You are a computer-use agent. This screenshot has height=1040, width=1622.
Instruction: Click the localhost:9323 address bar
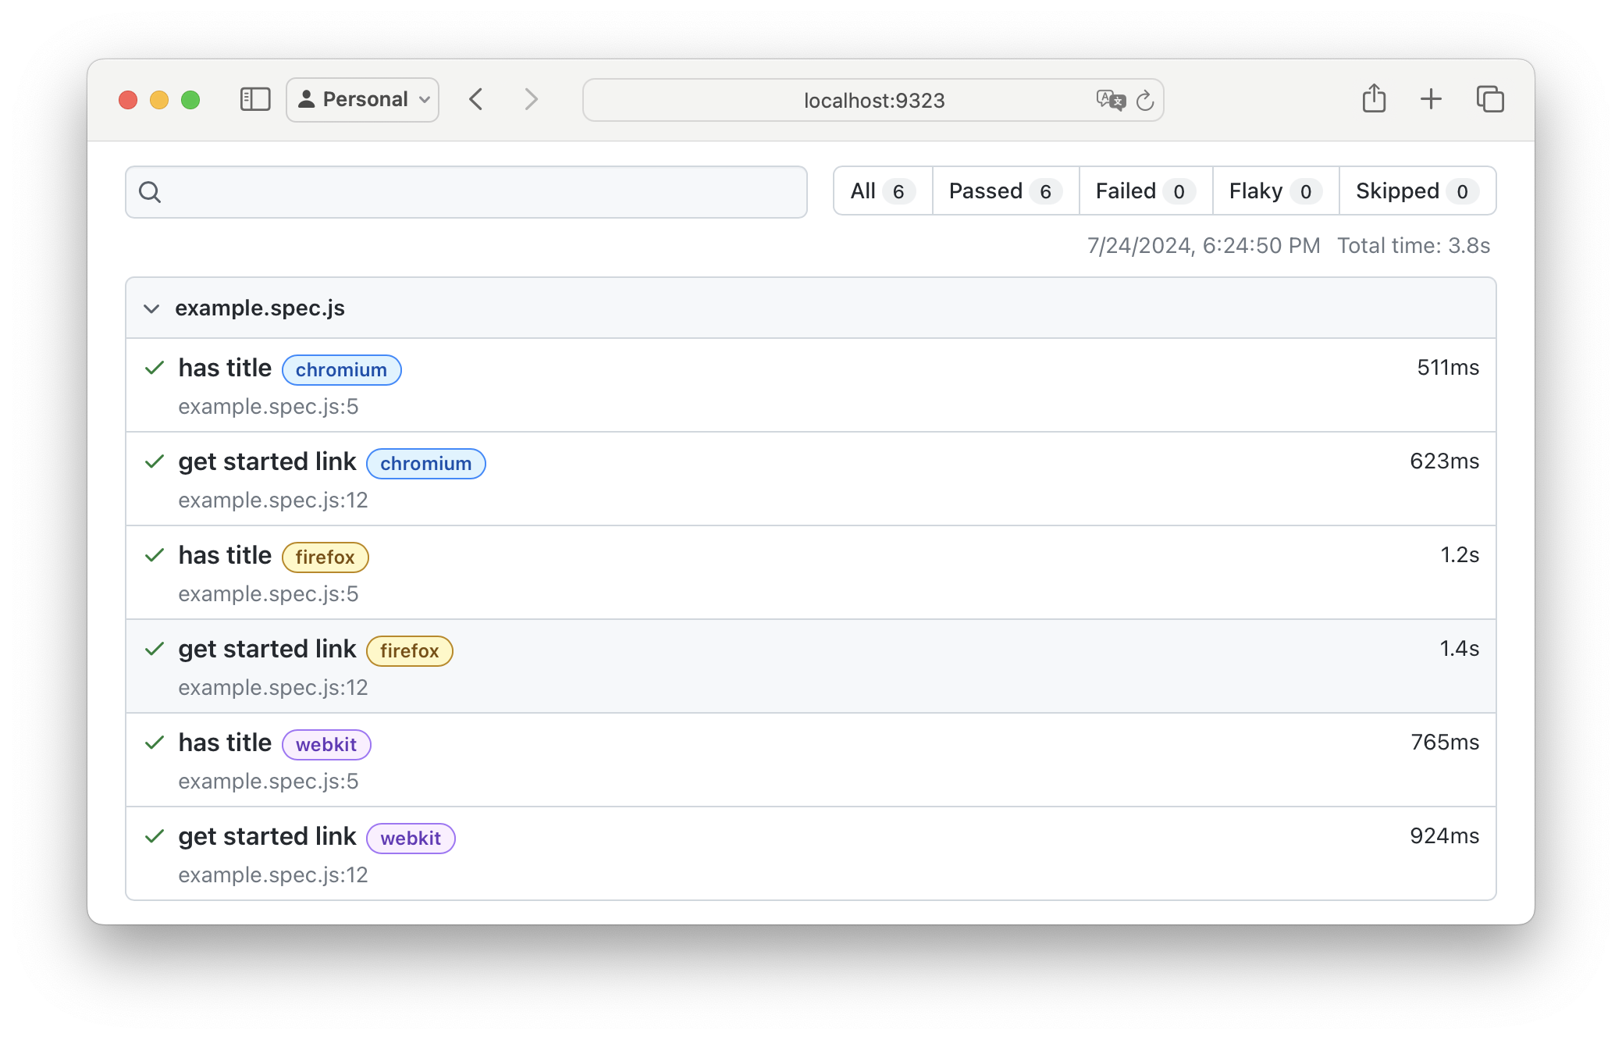coord(873,100)
